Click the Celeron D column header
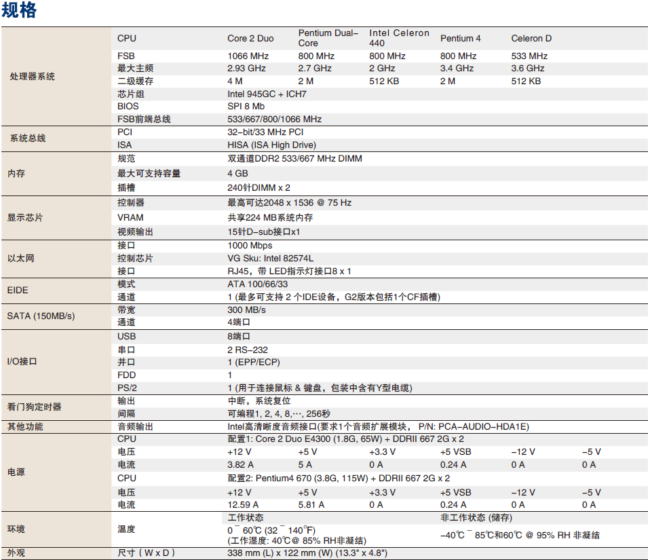This screenshot has height=560, width=648. [x=531, y=39]
